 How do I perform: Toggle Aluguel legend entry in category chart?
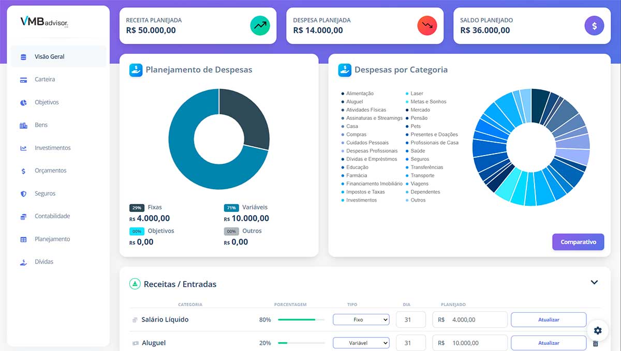pyautogui.click(x=352, y=102)
